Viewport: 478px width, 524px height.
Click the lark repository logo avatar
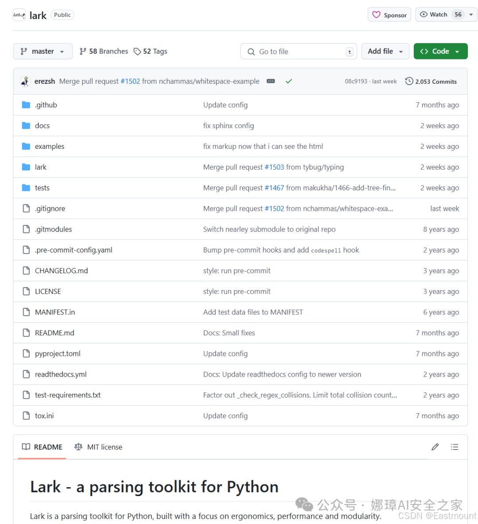[x=19, y=15]
